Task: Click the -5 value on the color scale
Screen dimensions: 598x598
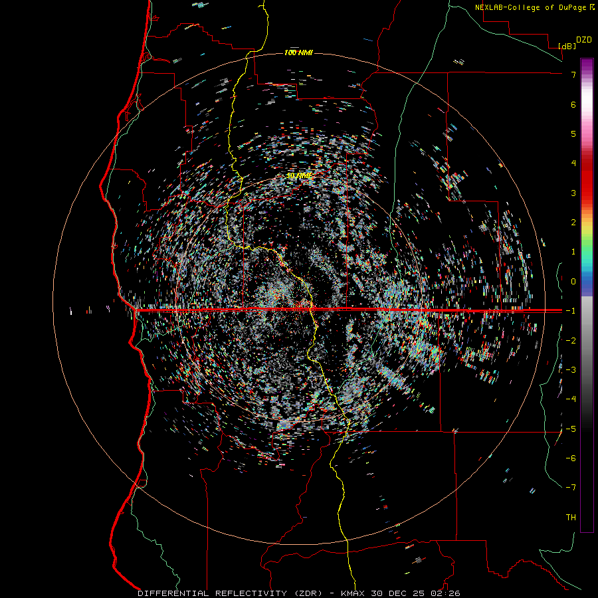Action: pyautogui.click(x=571, y=429)
